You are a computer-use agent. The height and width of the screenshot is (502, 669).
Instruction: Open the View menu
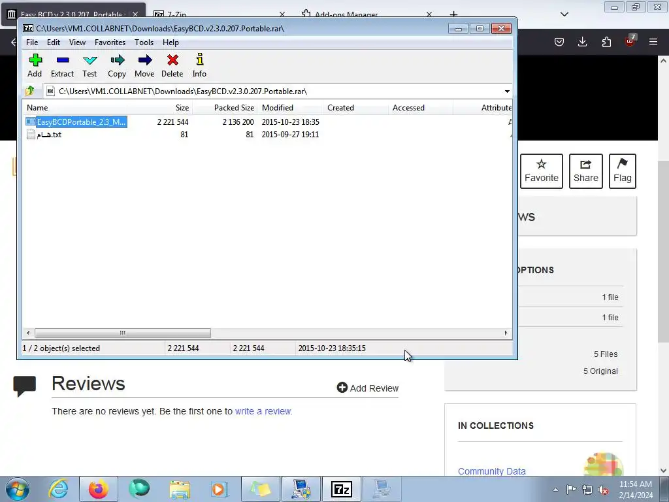coord(77,42)
